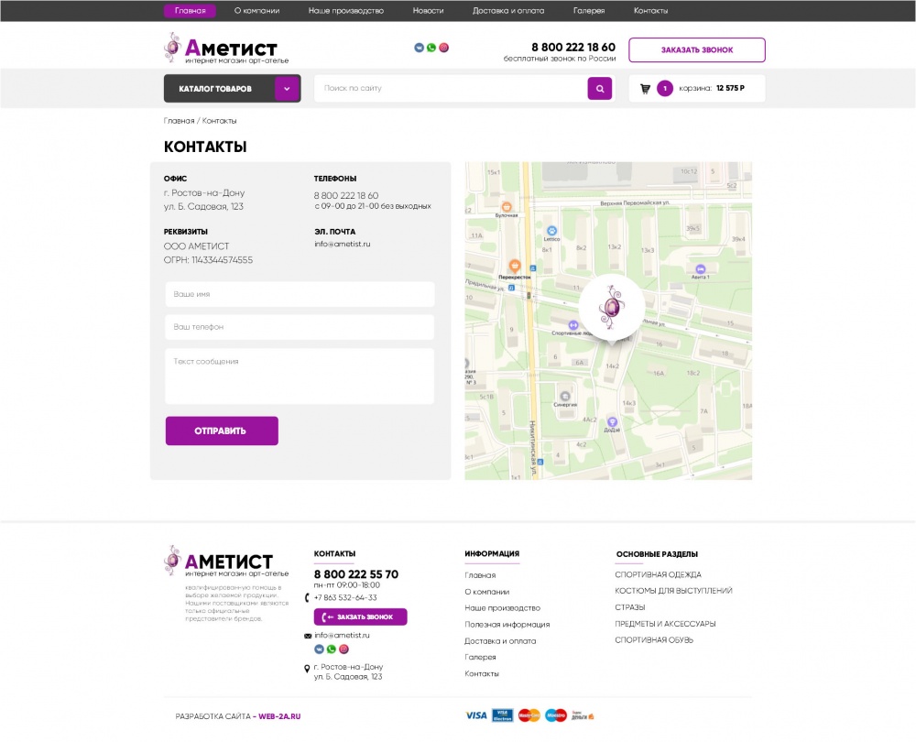916x742 pixels.
Task: Click the header Заказать звонок button
Action: [x=696, y=49]
